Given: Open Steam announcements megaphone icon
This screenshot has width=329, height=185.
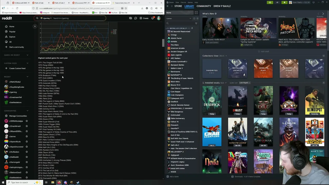Looking at the screenshot, I should tap(277, 2).
